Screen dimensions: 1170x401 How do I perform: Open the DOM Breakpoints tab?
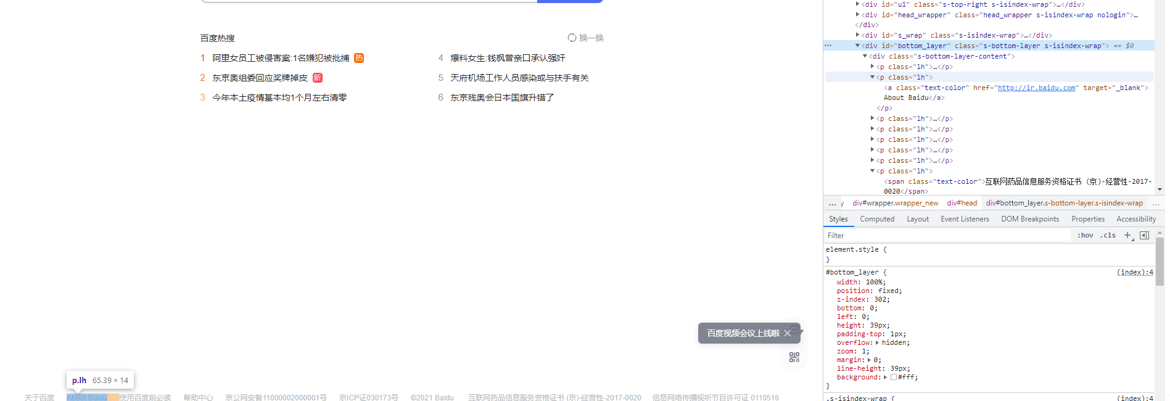coord(1030,219)
